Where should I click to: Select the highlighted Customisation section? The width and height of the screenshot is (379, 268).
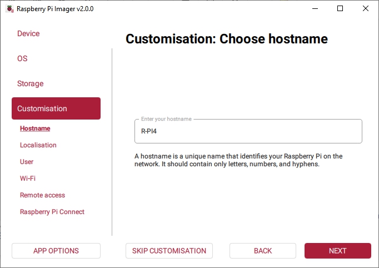56,108
